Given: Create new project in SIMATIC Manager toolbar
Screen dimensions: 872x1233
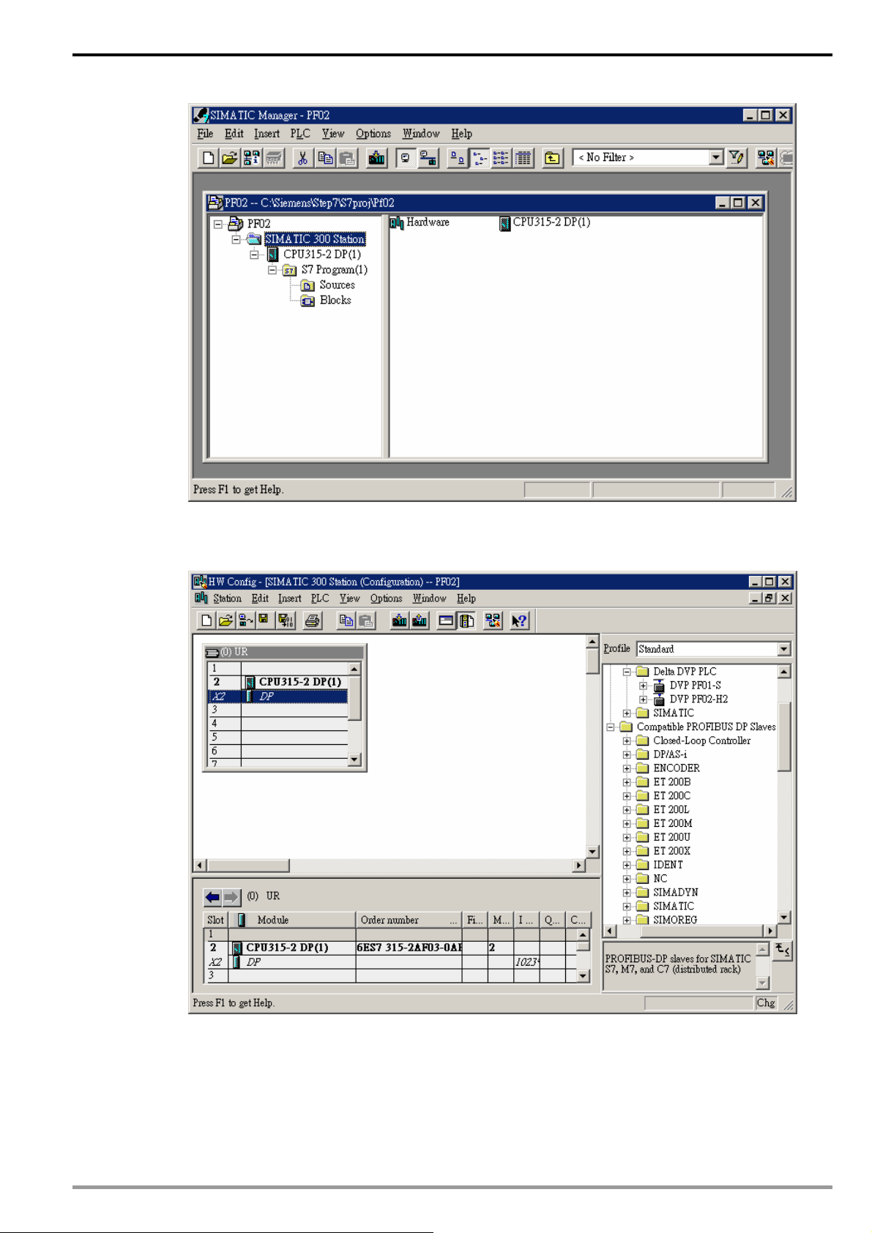Looking at the screenshot, I should pyautogui.click(x=208, y=158).
